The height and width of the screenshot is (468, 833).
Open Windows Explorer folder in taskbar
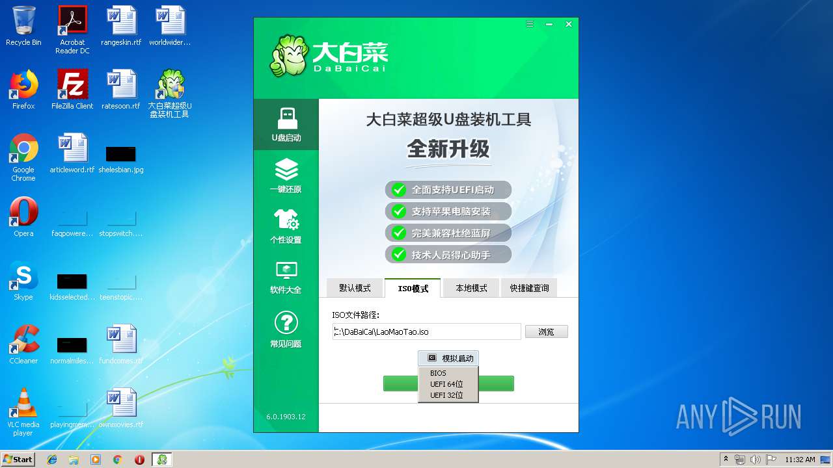pyautogui.click(x=74, y=460)
